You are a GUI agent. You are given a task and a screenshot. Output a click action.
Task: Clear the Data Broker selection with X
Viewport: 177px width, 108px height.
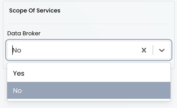144,50
